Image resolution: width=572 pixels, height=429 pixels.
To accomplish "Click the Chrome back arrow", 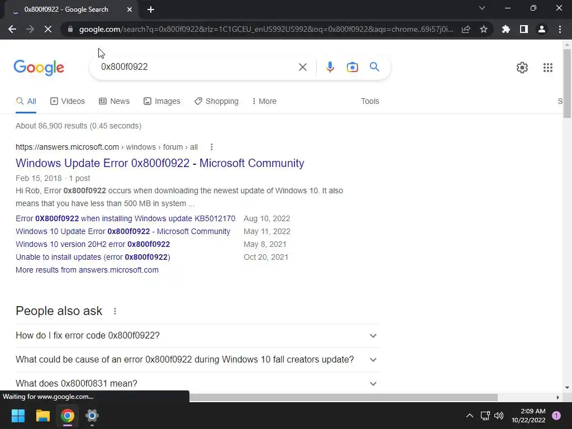I will (12, 29).
